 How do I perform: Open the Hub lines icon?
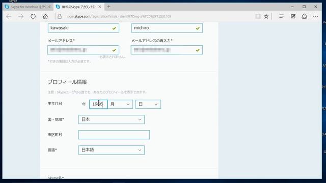coord(282,16)
